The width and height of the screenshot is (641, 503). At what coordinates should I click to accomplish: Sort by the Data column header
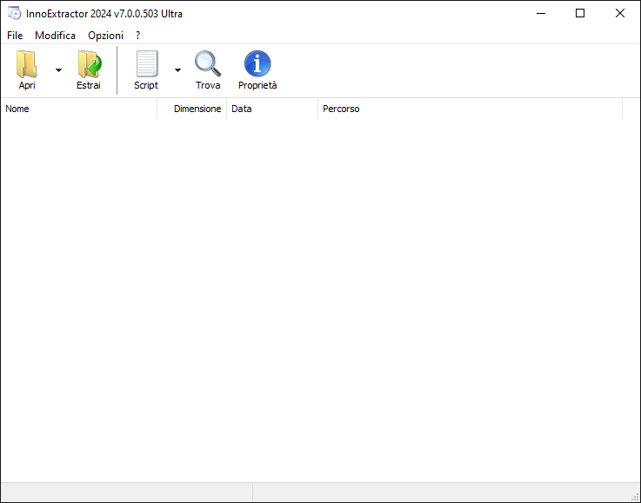tap(272, 109)
